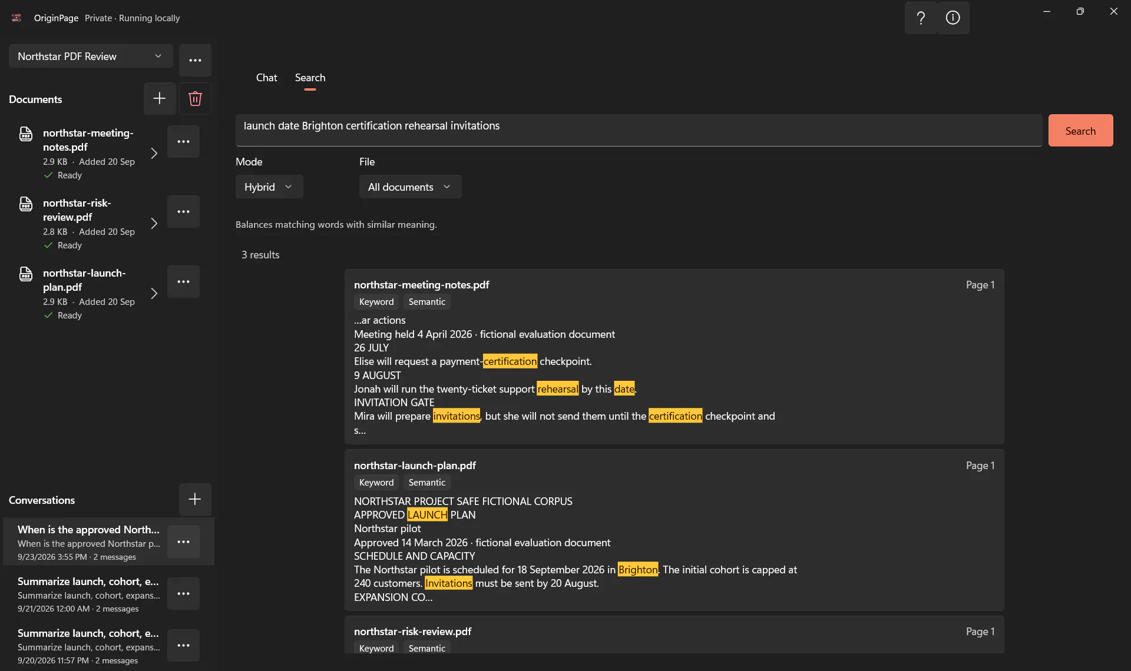Click highlighted 'Brighton' in launch-plan result
1131x671 pixels.
[x=637, y=570]
